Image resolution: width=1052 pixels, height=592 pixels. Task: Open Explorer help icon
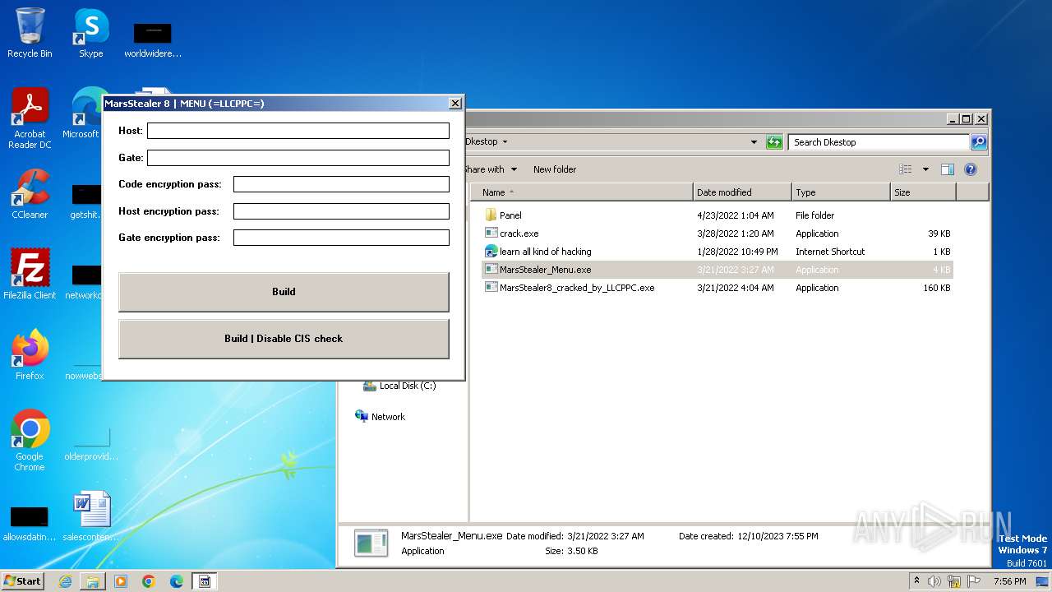pyautogui.click(x=970, y=169)
